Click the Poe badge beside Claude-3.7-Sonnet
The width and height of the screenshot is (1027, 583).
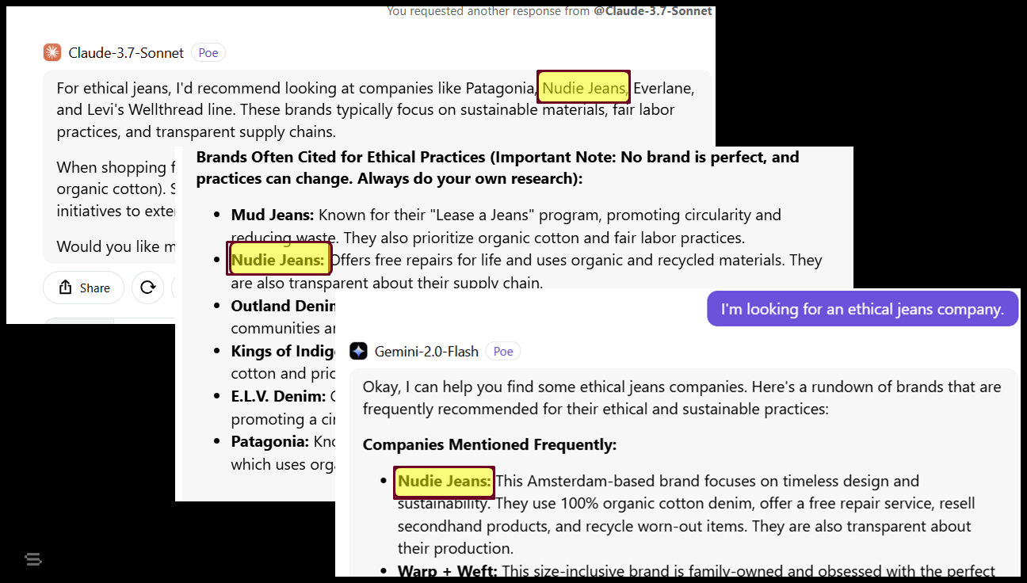coord(208,53)
